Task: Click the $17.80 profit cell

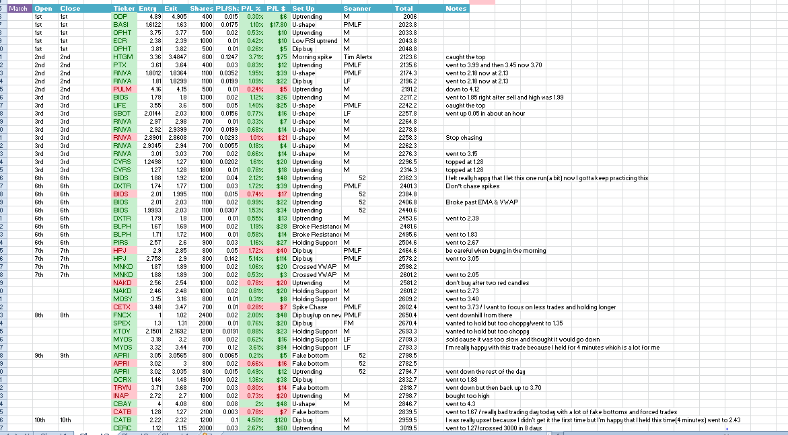Action: pyautogui.click(x=277, y=25)
